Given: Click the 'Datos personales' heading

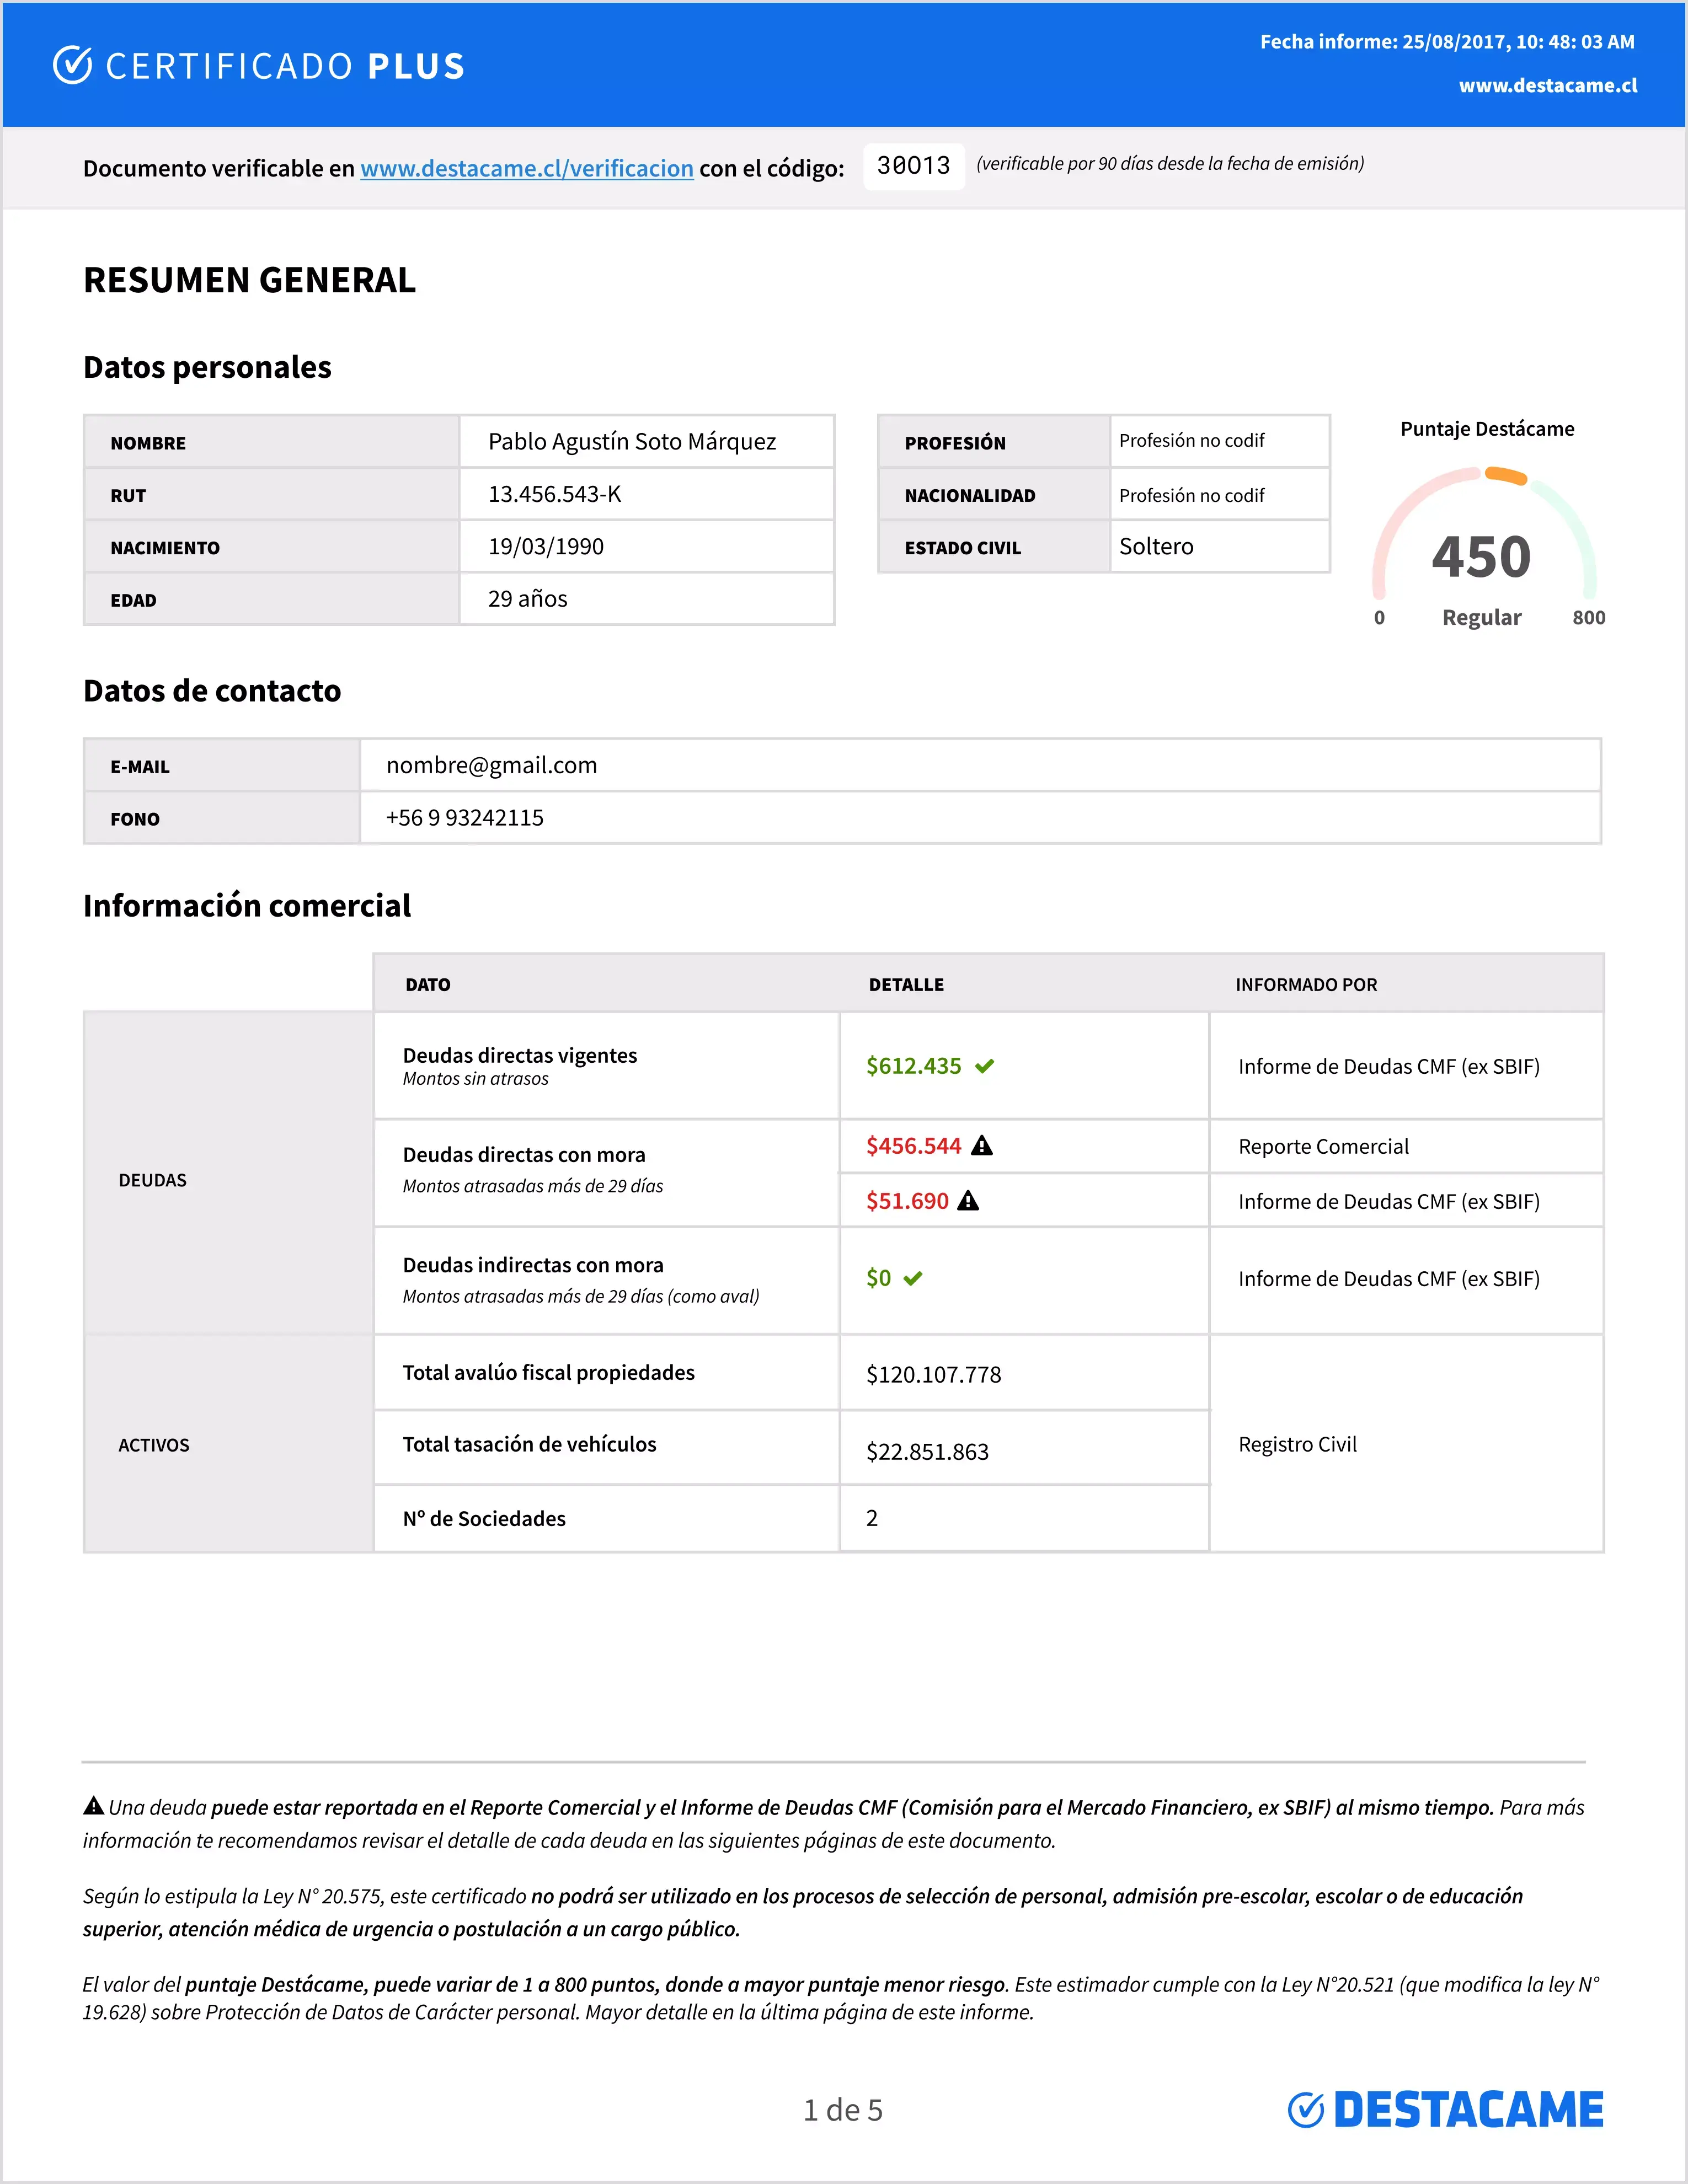Looking at the screenshot, I should click(x=207, y=367).
